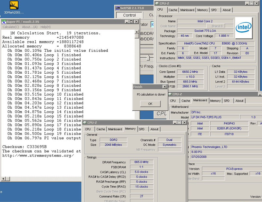Open the Calculate(C) menu in Super PI
Viewport: 262px width, 202px height.
11,27
